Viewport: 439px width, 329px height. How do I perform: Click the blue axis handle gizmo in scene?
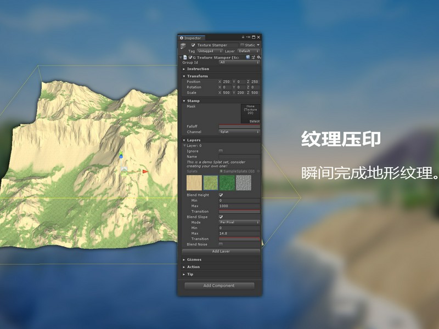(121, 156)
